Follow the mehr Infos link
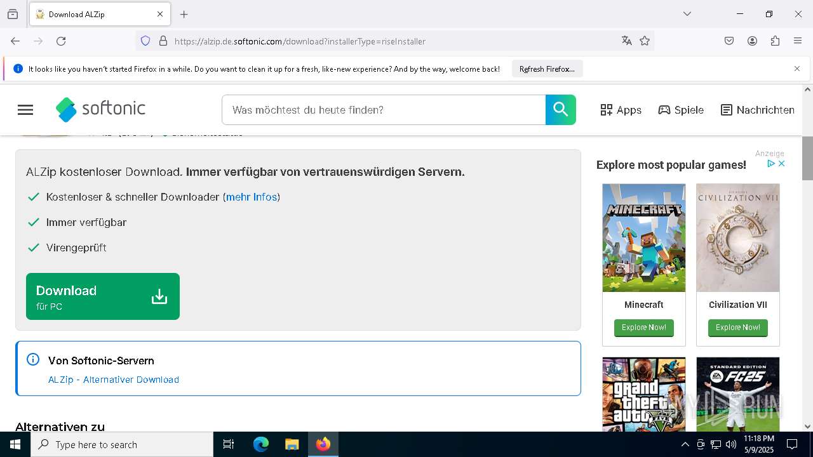Viewport: 813px width, 457px height. [x=252, y=197]
